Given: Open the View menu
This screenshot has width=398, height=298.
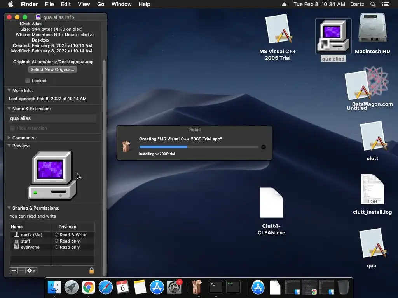Looking at the screenshot, I should pyautogui.click(x=84, y=4).
